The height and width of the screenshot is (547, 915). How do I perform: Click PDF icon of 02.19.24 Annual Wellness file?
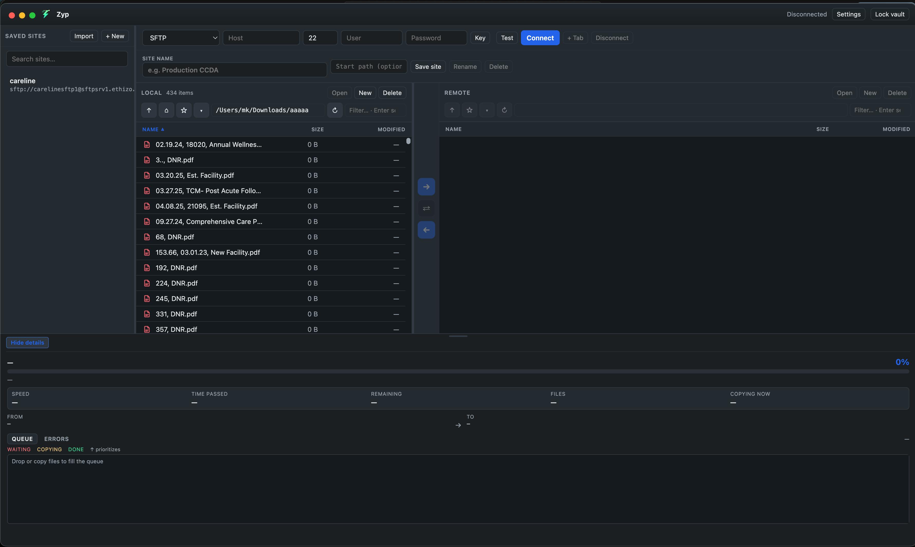147,145
